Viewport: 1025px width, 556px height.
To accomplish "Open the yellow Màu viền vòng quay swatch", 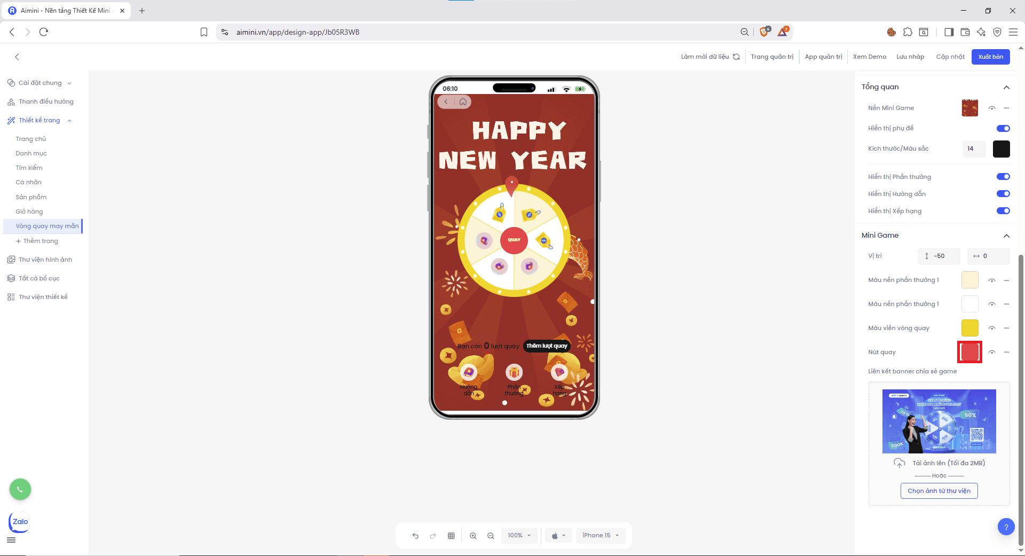I will (969, 328).
